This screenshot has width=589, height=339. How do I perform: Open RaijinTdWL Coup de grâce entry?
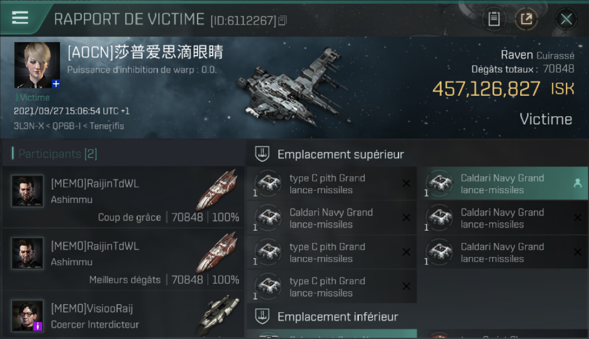122,197
